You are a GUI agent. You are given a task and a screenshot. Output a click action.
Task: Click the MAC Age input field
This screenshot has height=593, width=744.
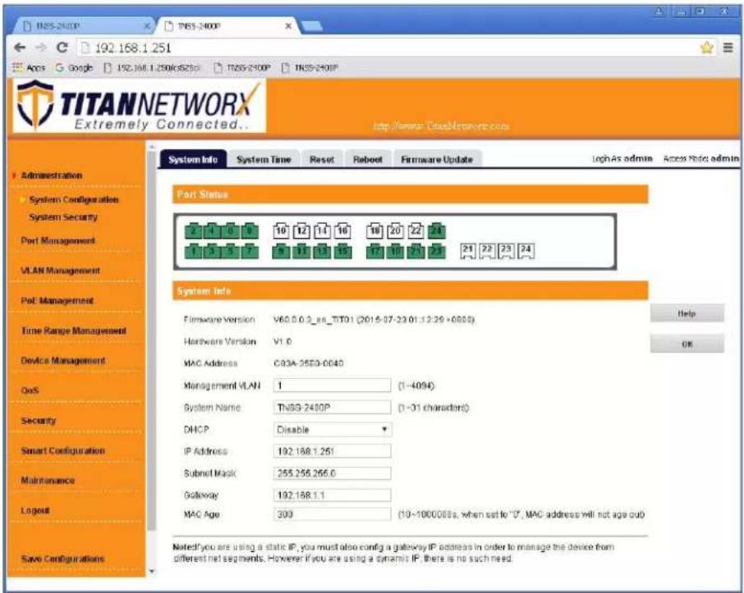click(x=332, y=514)
